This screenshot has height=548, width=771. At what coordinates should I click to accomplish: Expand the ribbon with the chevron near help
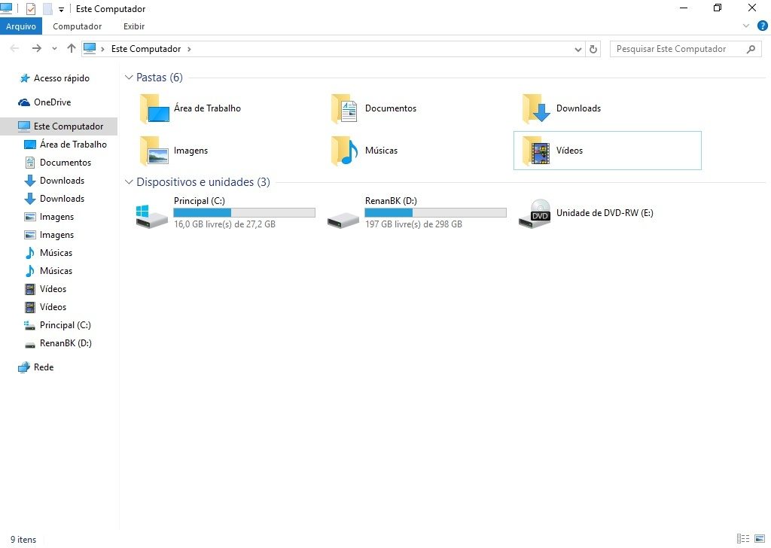746,26
